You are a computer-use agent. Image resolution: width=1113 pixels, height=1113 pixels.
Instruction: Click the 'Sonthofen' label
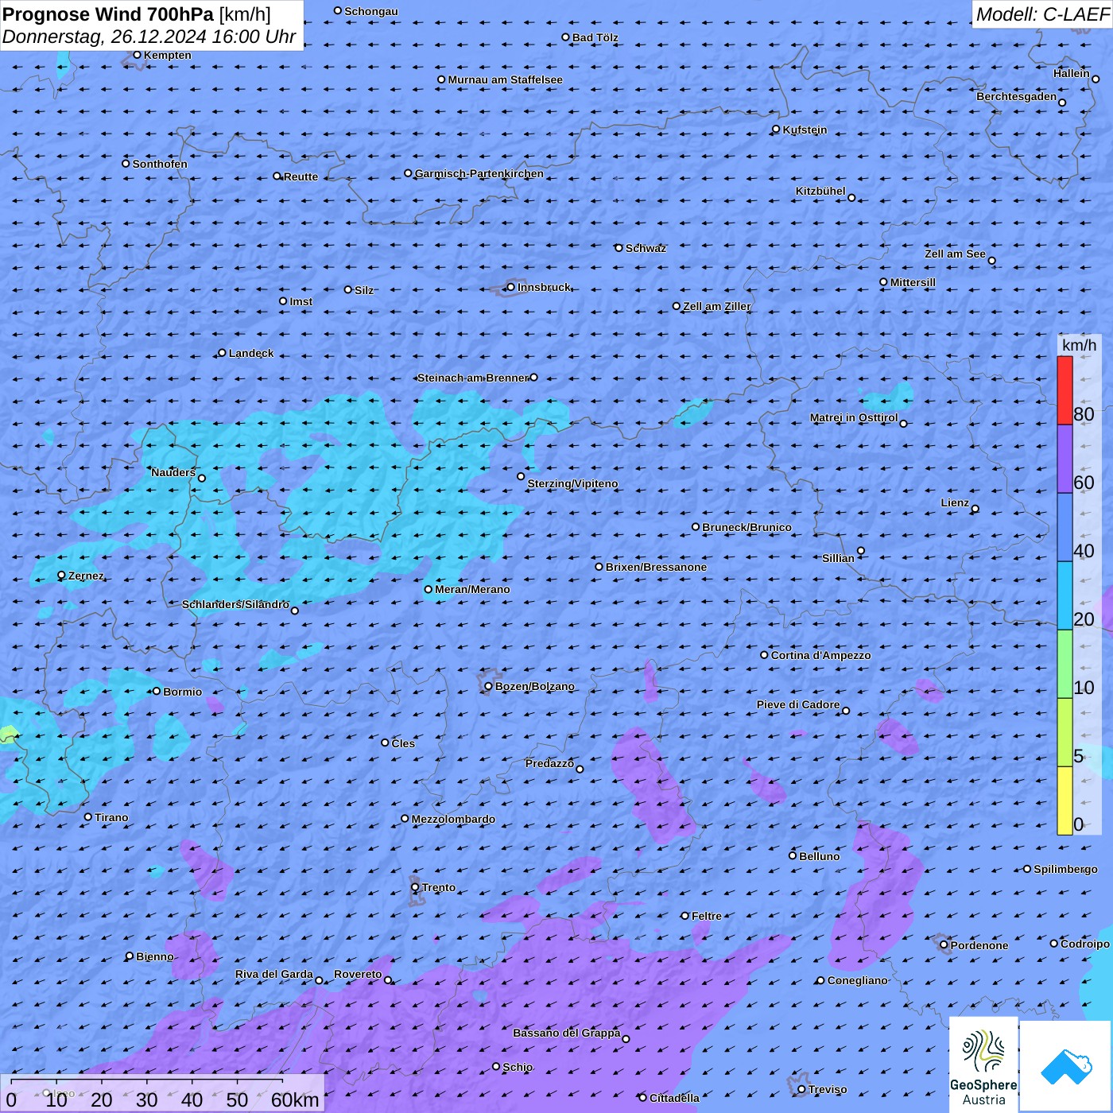(160, 164)
